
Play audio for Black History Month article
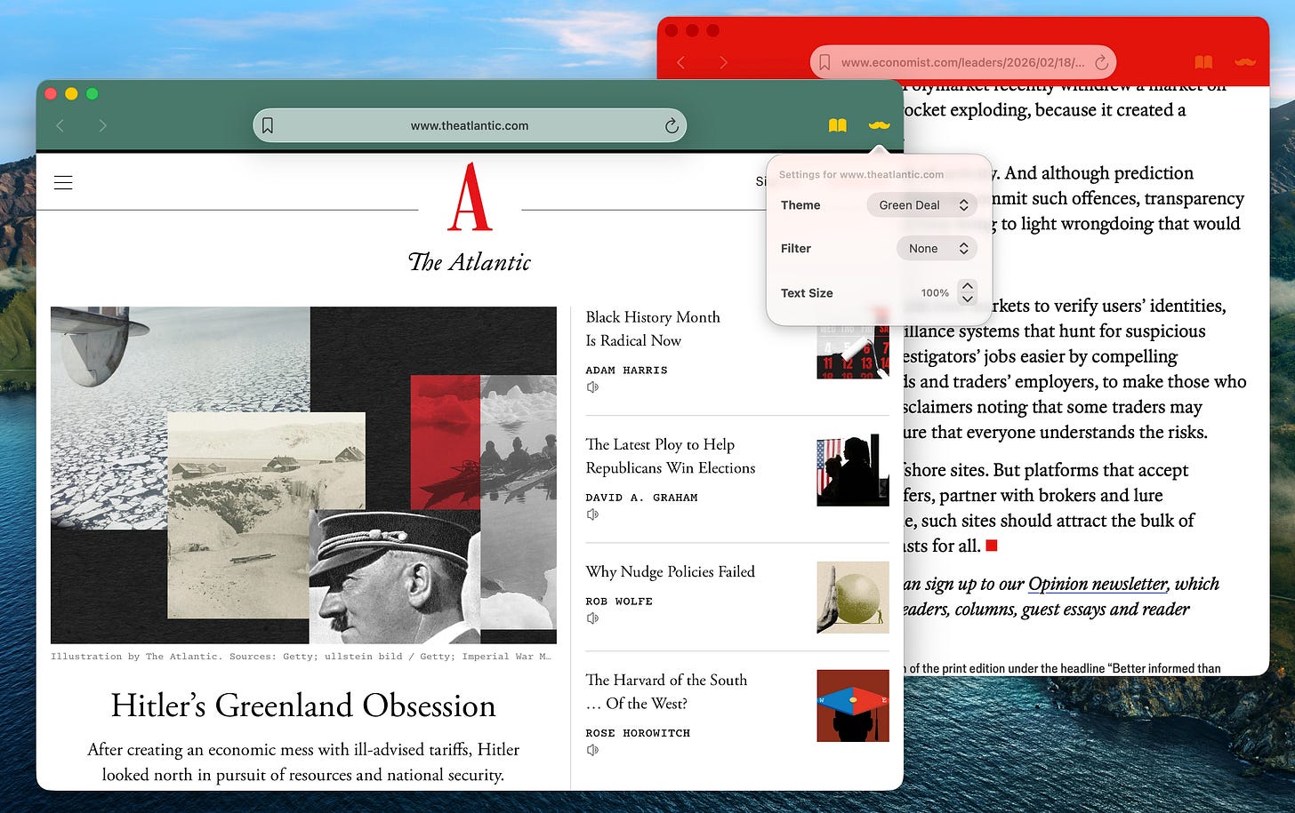(x=592, y=387)
